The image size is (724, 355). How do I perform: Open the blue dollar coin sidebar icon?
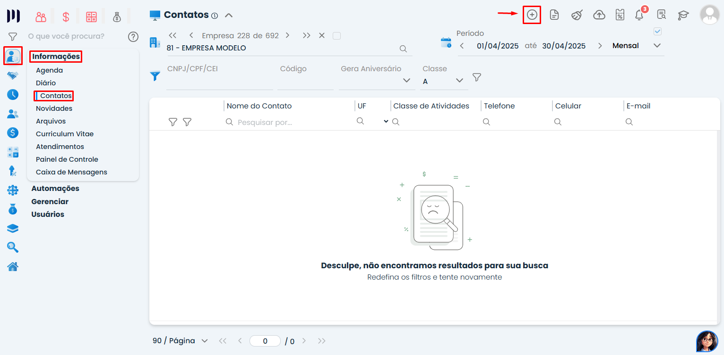(x=13, y=133)
